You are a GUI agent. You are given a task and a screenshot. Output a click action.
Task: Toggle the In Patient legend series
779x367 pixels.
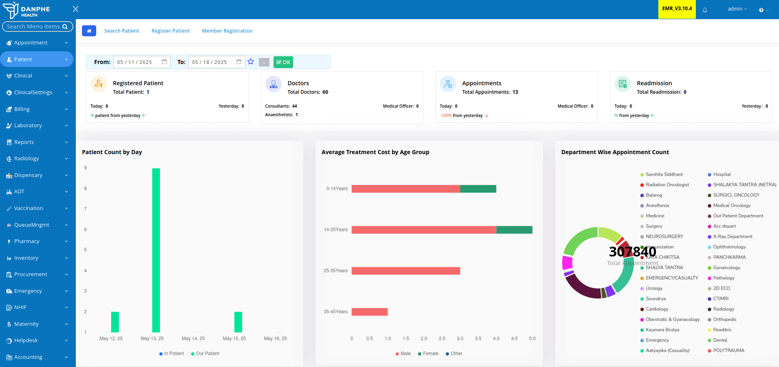point(171,354)
